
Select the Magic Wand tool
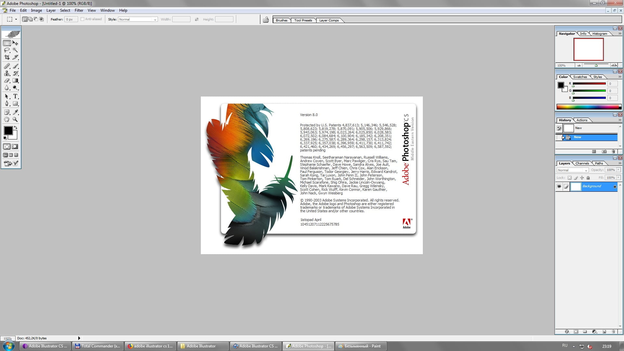point(15,50)
